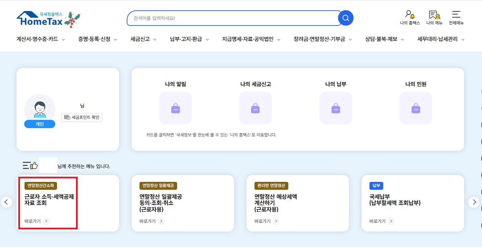Click the 나의 세금신고 lock card
482x248 pixels.
(x=256, y=108)
